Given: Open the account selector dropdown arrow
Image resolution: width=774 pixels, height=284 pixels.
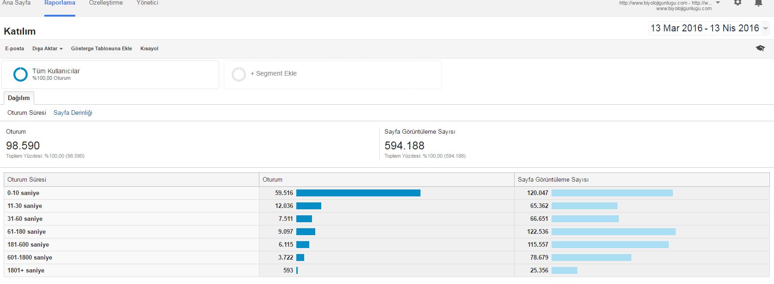Looking at the screenshot, I should 718,3.
